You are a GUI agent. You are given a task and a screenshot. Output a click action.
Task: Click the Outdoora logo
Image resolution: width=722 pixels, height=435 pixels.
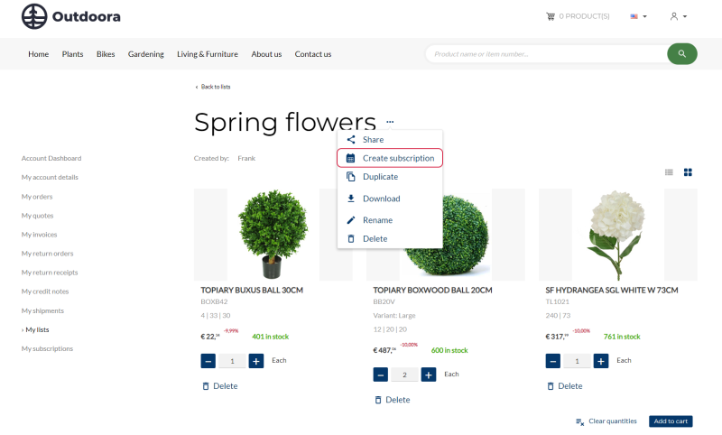71,16
